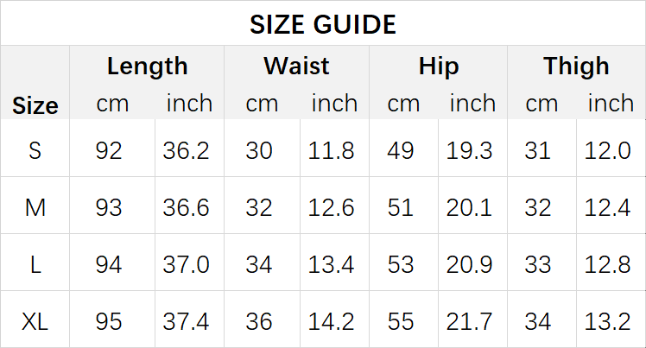Screen dimensions: 646x348
Task: Select the L size row label
Action: coord(35,264)
